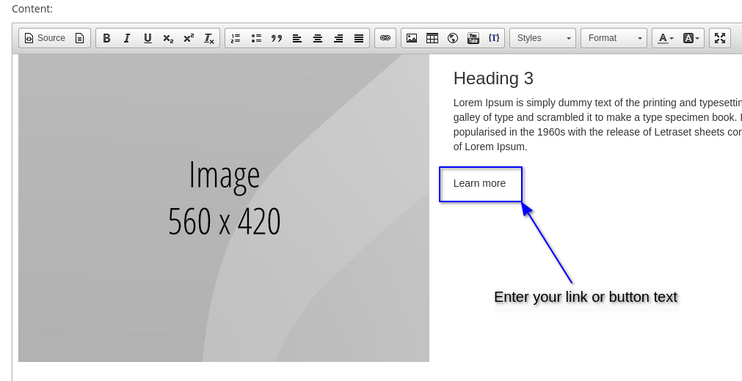The image size is (742, 381).
Task: Justify the paragraph text
Action: coord(359,38)
